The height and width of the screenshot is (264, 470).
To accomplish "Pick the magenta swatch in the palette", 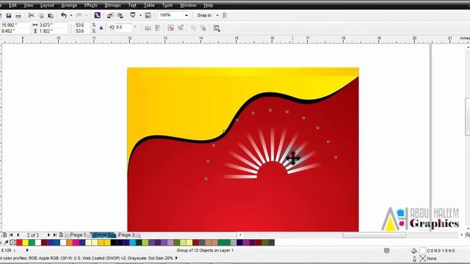I will 76,243.
